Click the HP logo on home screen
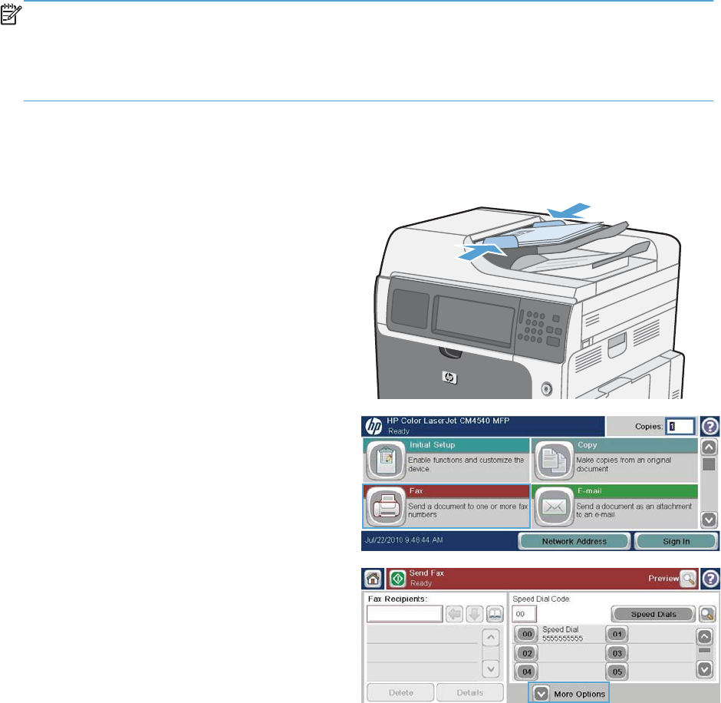This screenshot has width=721, height=703. (374, 427)
